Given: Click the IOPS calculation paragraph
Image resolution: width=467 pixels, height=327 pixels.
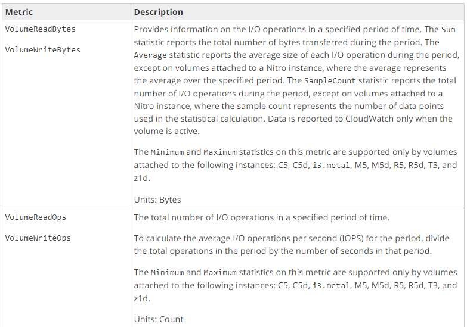Looking at the screenshot, I should pos(292,245).
